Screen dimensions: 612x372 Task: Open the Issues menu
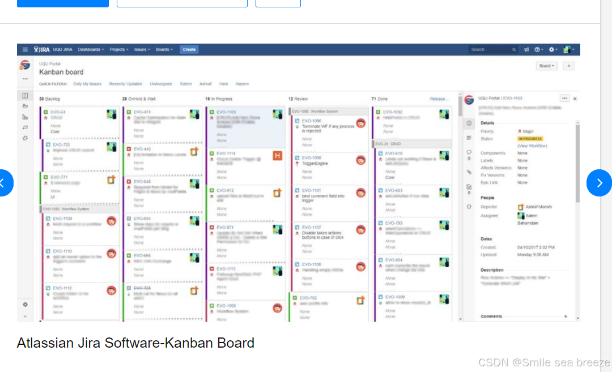click(142, 49)
